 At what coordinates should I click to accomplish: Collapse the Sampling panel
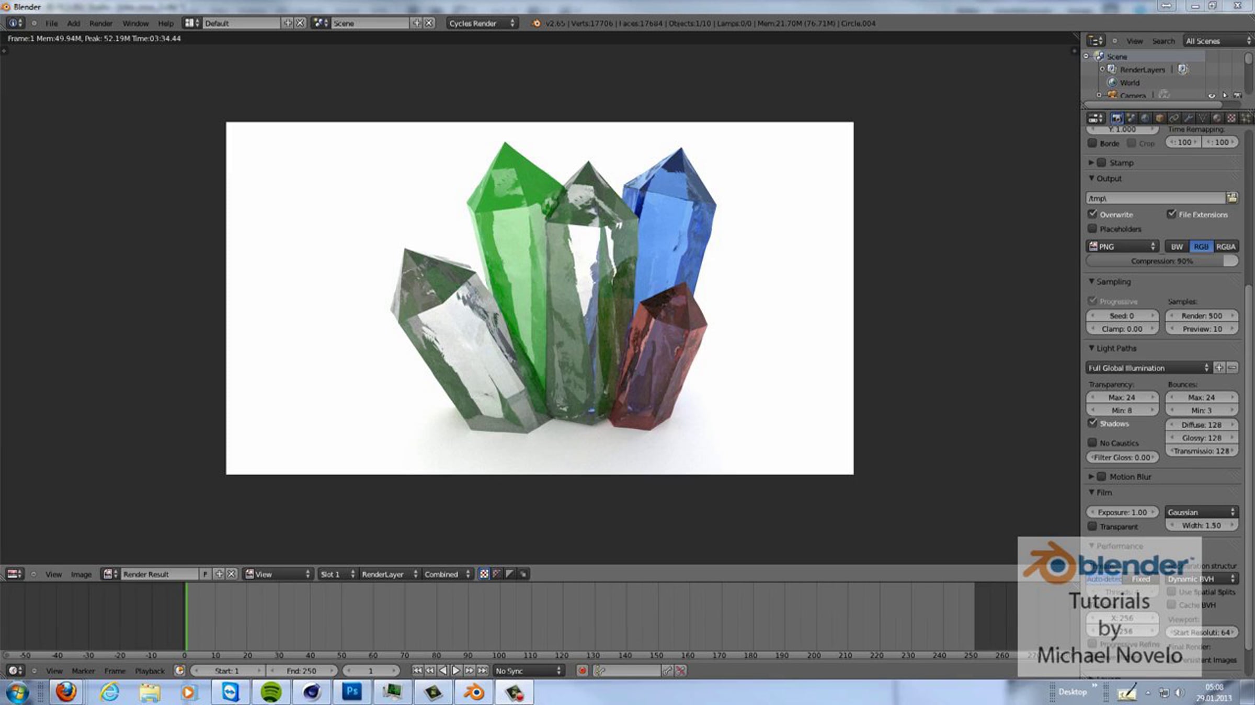point(1091,281)
